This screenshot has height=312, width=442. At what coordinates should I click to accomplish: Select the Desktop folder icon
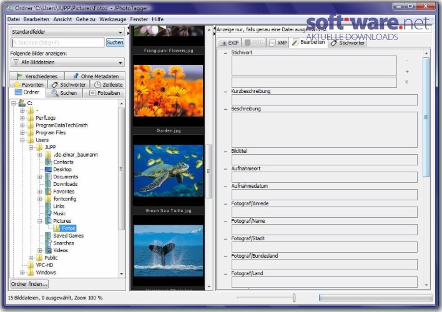[x=49, y=169]
